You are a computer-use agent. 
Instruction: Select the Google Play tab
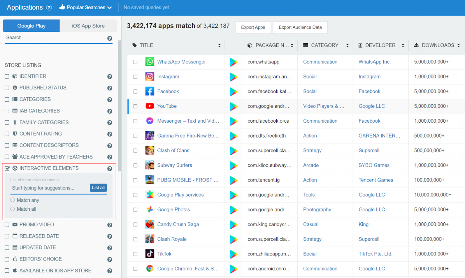click(x=31, y=26)
